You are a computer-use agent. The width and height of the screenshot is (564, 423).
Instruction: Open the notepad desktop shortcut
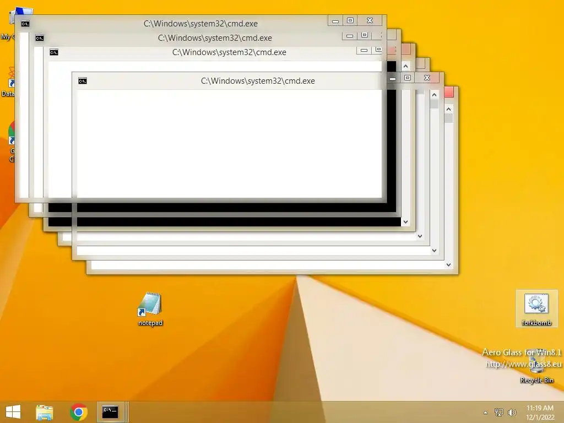[x=150, y=309]
